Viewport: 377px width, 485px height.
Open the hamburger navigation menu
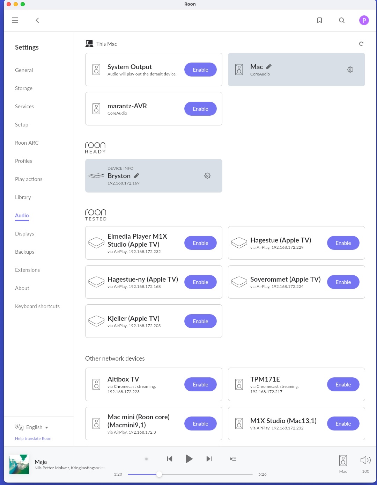point(15,20)
